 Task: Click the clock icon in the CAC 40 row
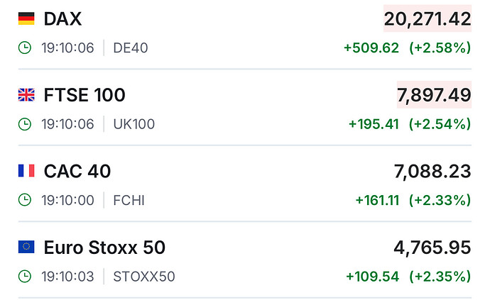click(x=25, y=200)
